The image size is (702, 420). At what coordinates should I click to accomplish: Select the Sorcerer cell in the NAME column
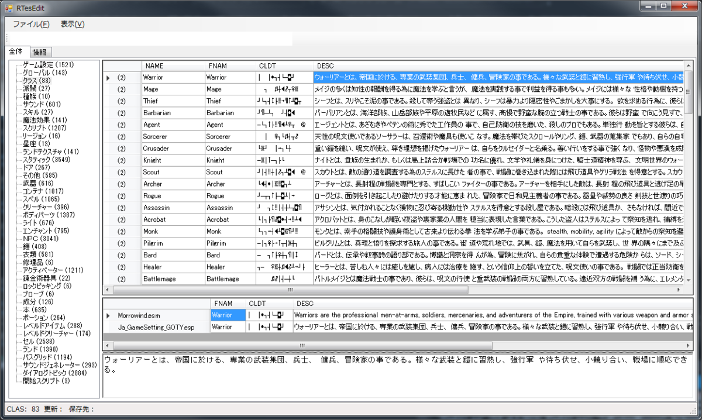pos(173,137)
